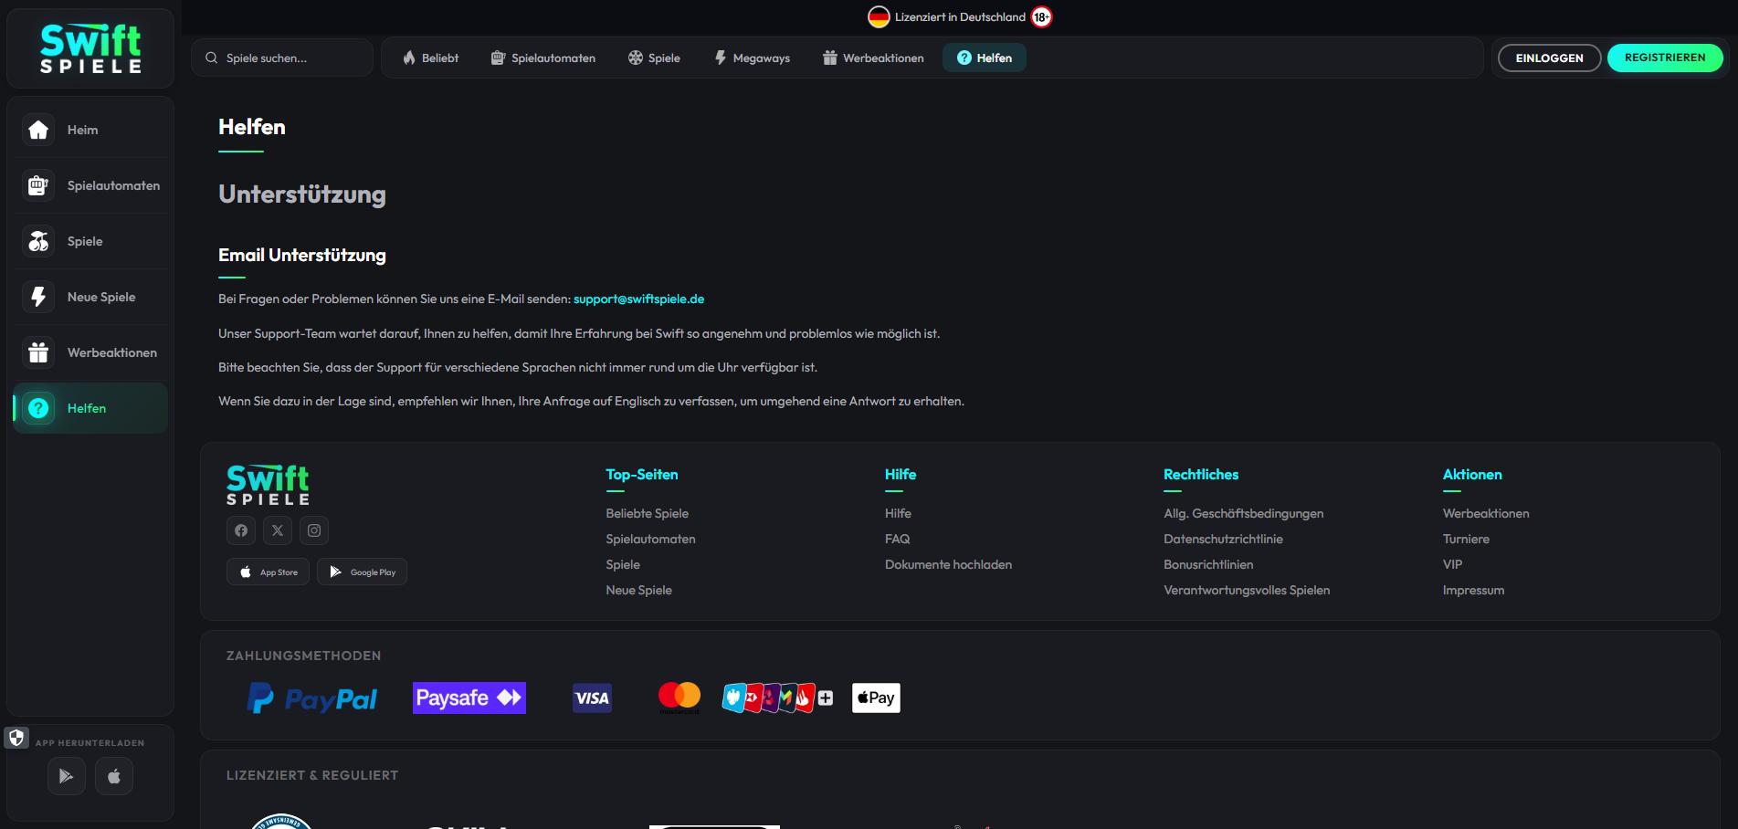Click the Swift Spiele footer logo
Viewport: 1738px width, 829px height.
[268, 485]
